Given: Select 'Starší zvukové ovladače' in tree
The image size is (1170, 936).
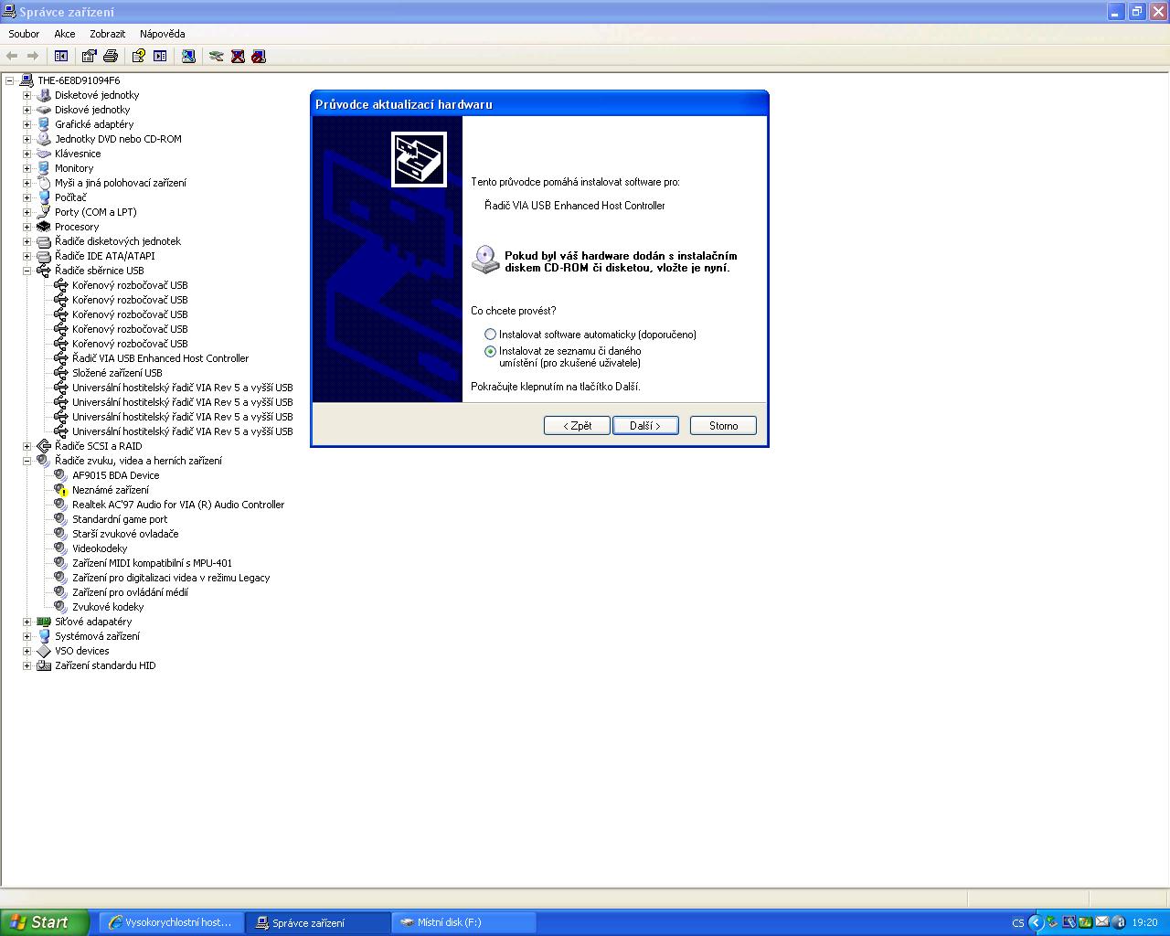Looking at the screenshot, I should coord(125,534).
